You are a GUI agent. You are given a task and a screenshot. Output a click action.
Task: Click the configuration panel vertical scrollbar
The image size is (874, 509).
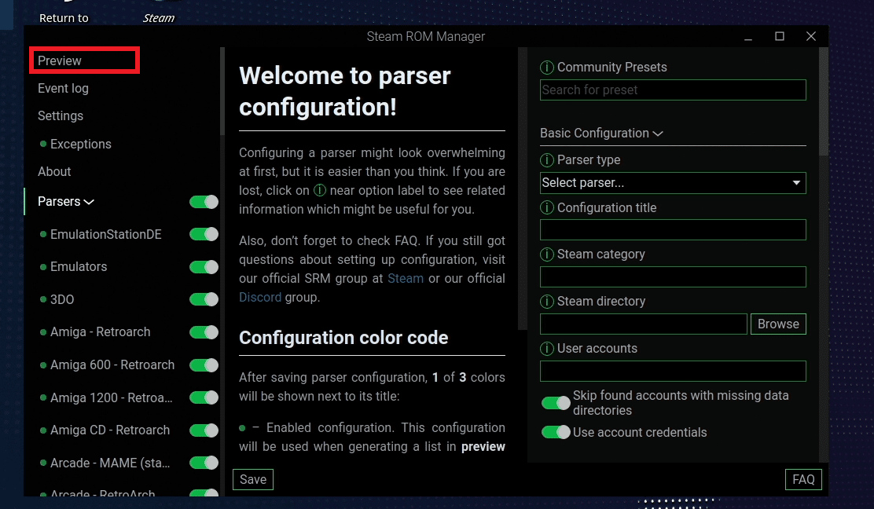[823, 101]
